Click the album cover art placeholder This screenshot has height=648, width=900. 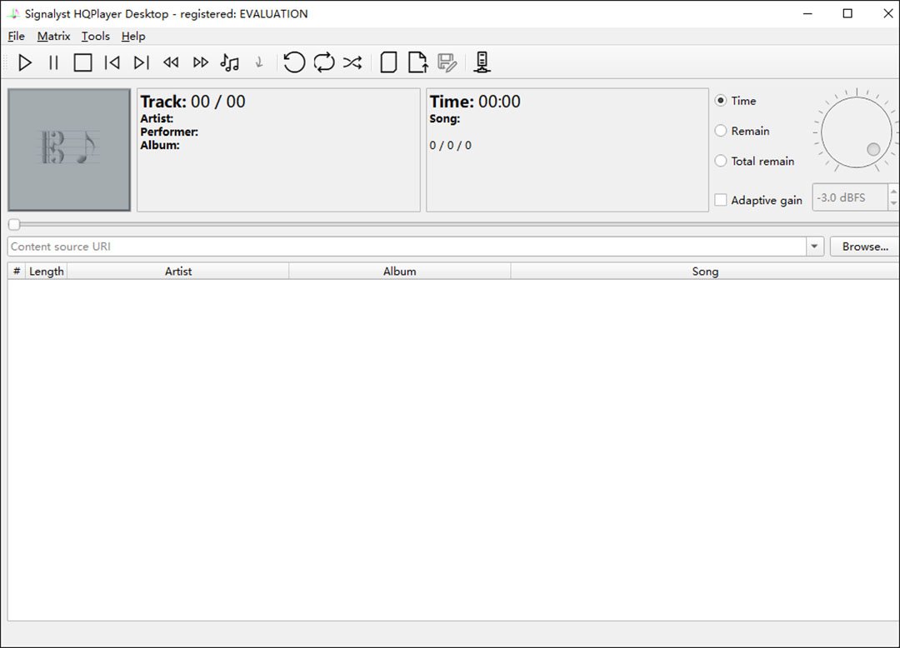(69, 150)
